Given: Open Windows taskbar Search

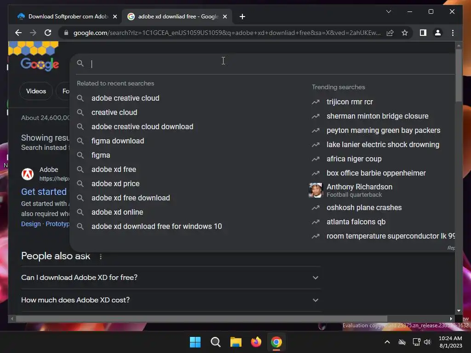Looking at the screenshot, I should click(216, 342).
